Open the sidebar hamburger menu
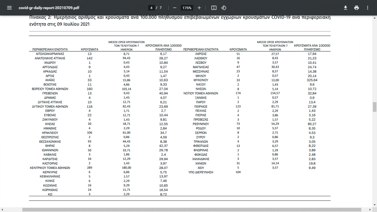Screen dimensions: 377x212 pyautogui.click(x=9, y=8)
